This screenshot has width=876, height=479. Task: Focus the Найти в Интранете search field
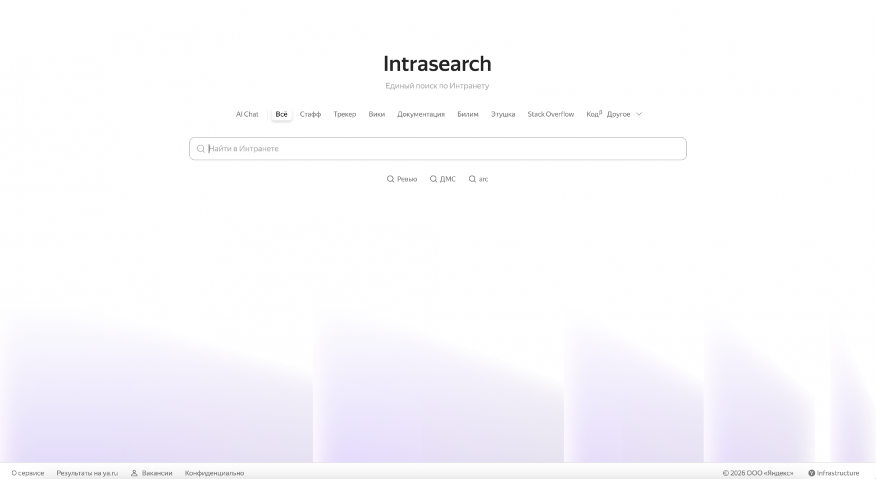click(x=437, y=149)
